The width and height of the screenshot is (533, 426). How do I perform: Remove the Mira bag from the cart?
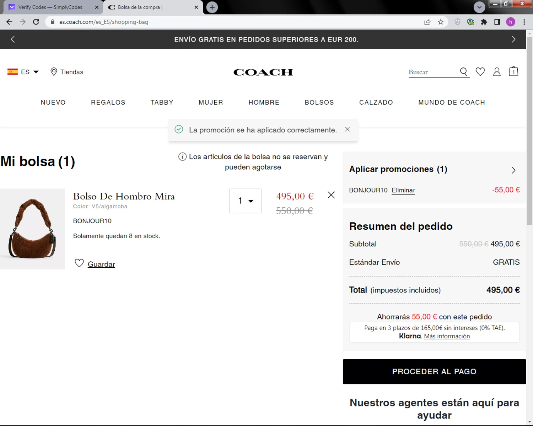[x=331, y=195]
